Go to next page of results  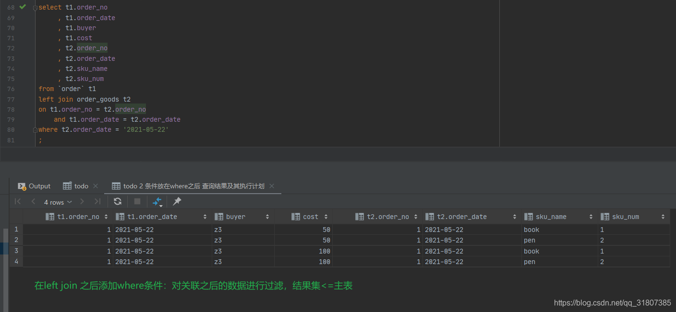82,202
